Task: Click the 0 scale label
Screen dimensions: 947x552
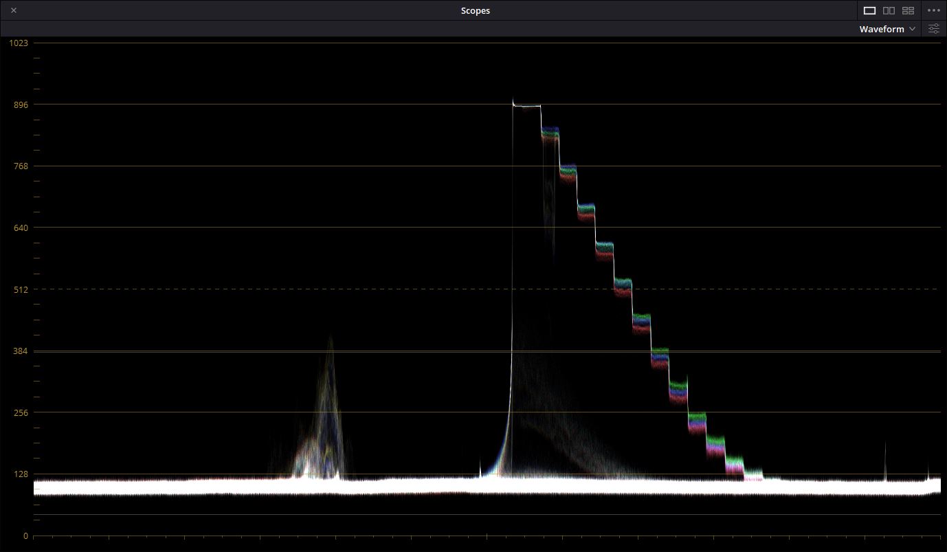Action: coord(25,536)
